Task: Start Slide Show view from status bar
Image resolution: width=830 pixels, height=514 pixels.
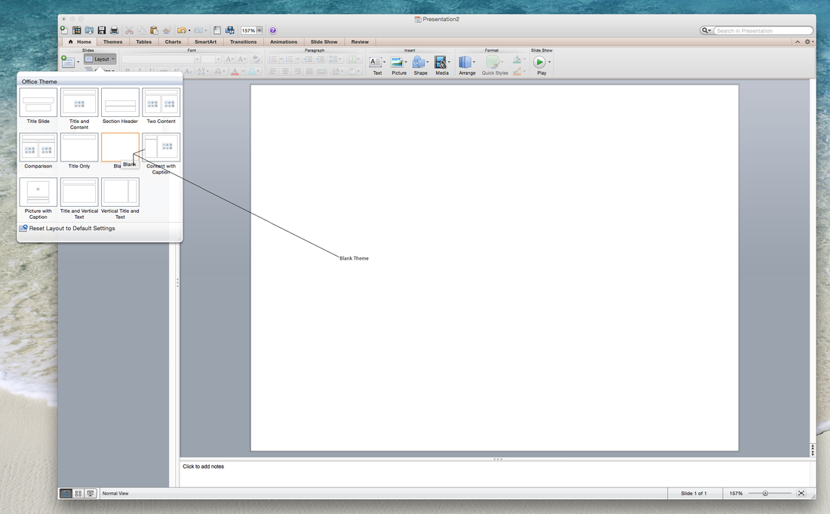Action: (x=91, y=493)
